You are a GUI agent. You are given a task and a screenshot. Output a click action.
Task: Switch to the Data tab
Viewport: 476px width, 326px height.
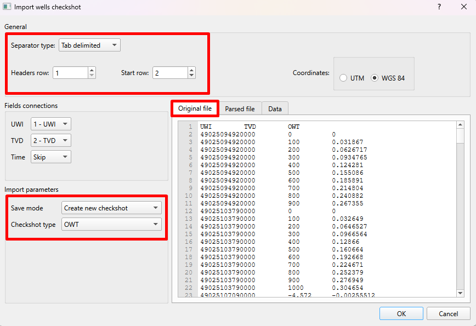click(275, 108)
